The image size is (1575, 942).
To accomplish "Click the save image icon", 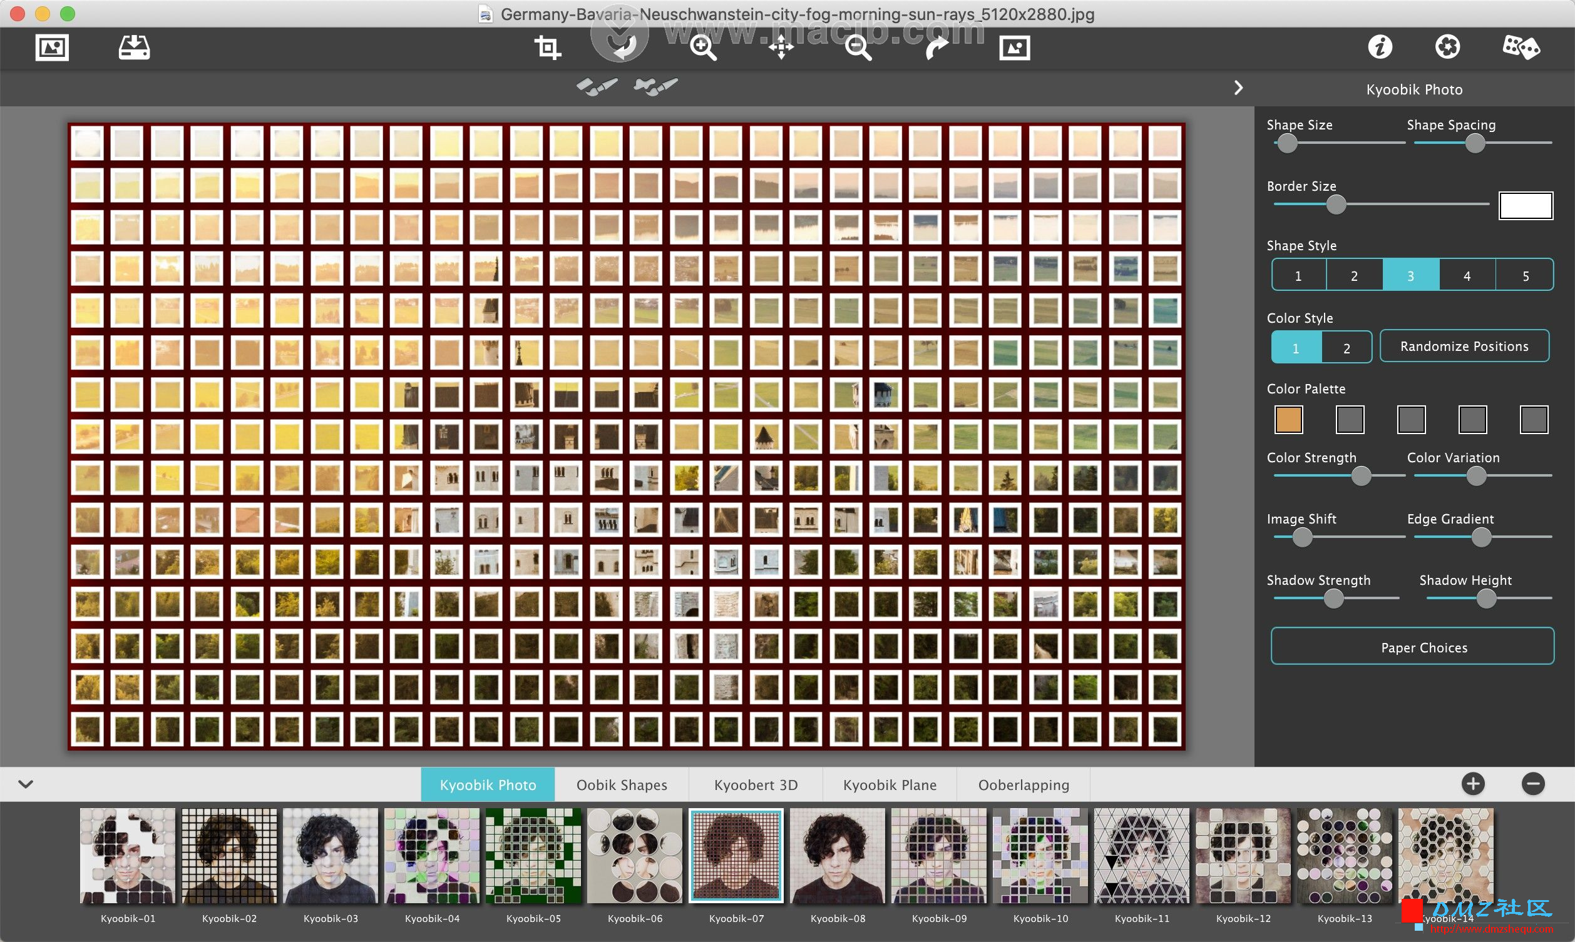I will coord(134,48).
